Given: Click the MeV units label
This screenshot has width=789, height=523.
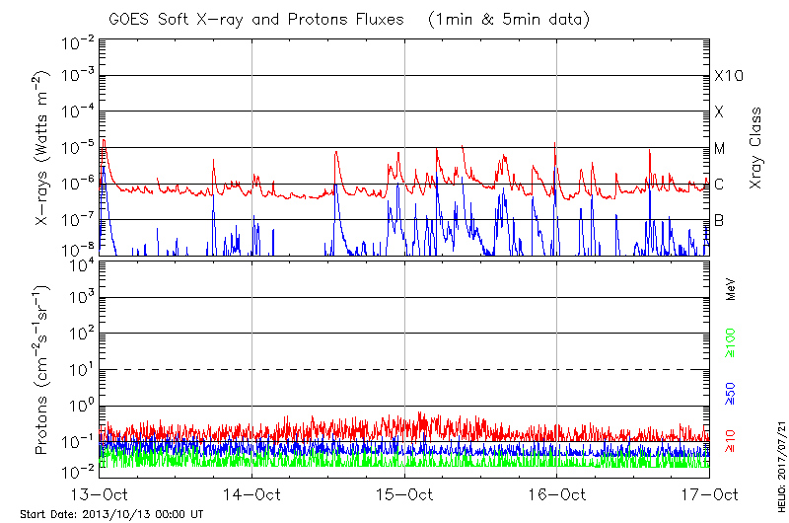Looking at the screenshot, I should tap(731, 290).
